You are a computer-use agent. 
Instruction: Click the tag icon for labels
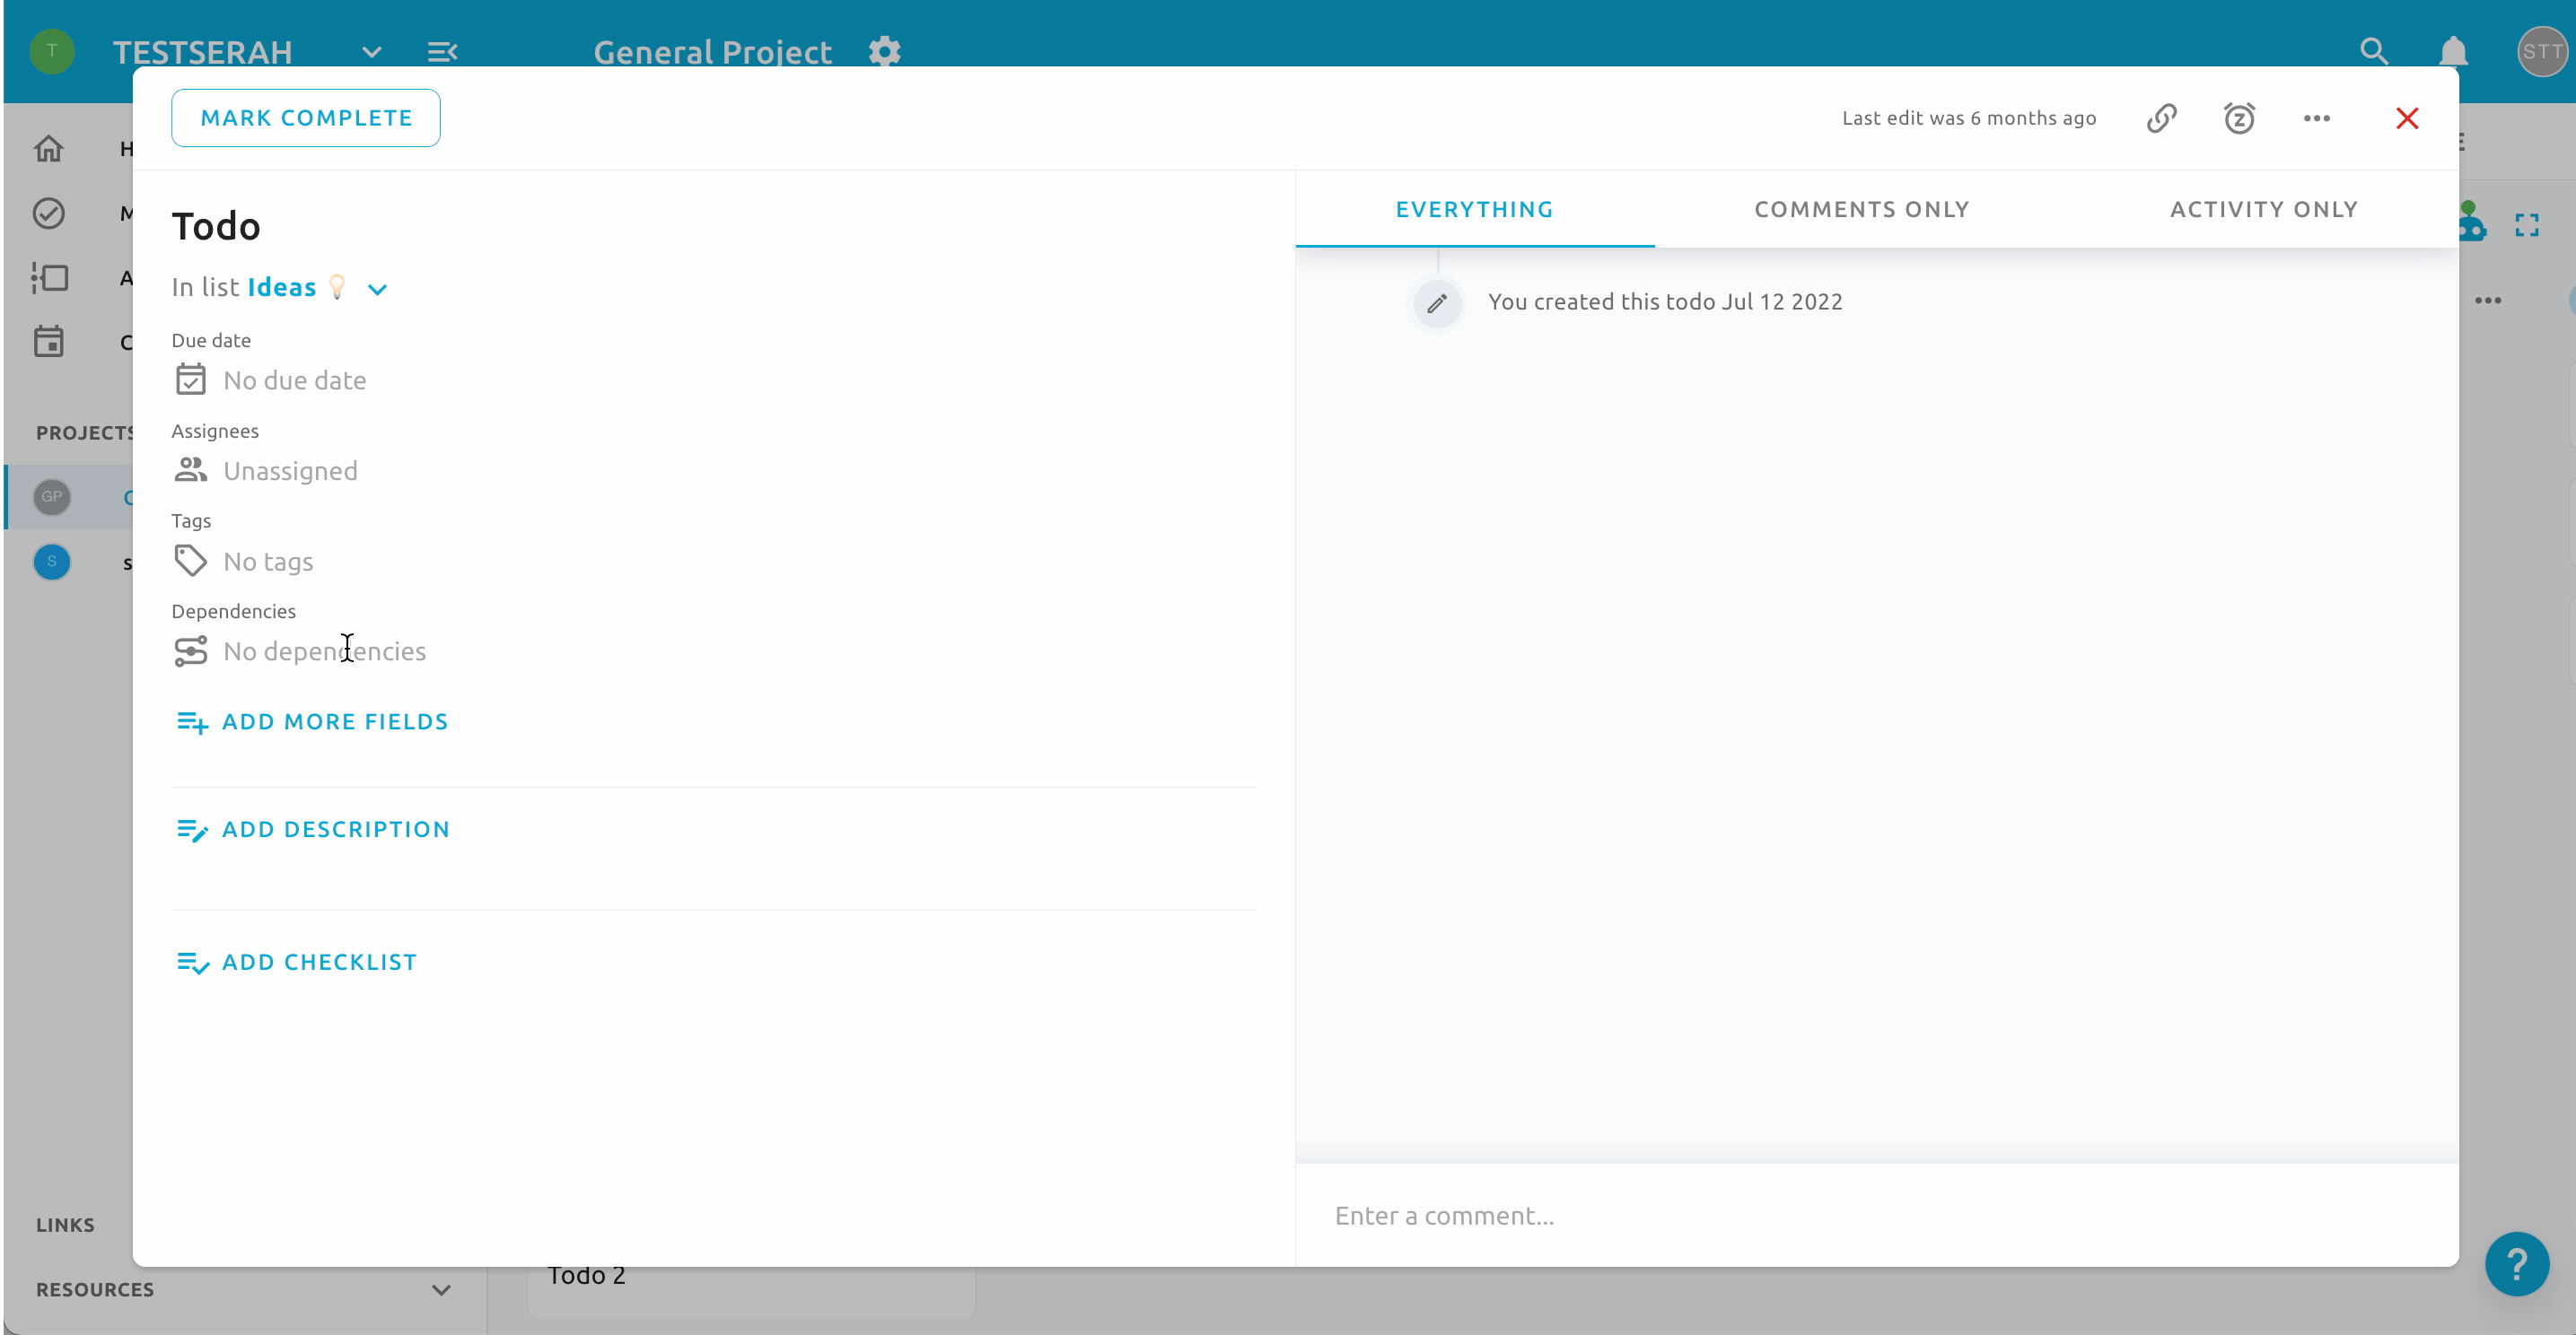pos(190,560)
